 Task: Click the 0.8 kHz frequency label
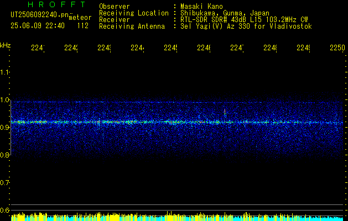click(5, 155)
